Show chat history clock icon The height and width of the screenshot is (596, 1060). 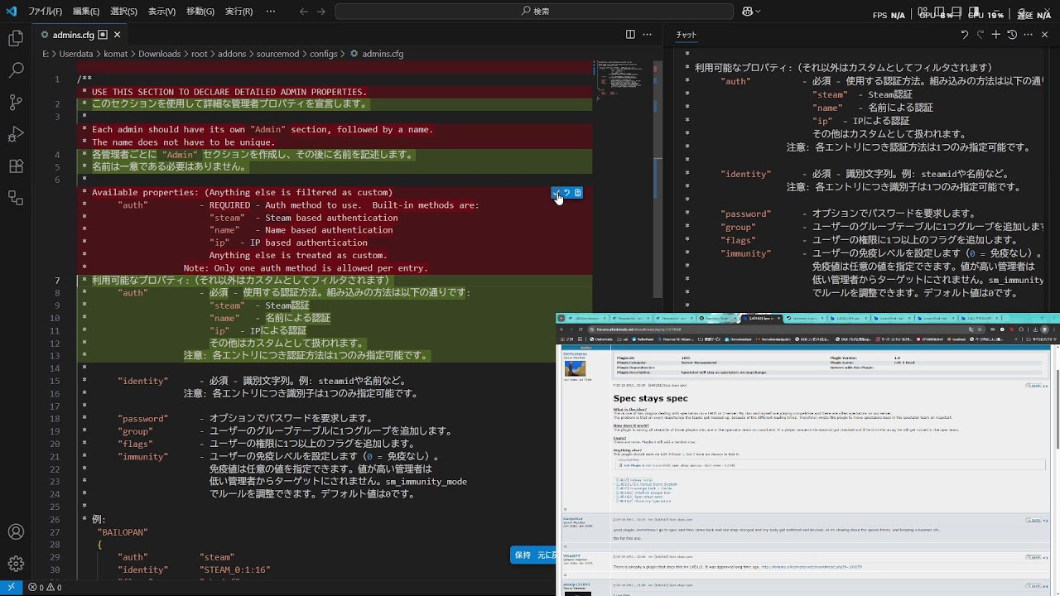coord(1012,35)
